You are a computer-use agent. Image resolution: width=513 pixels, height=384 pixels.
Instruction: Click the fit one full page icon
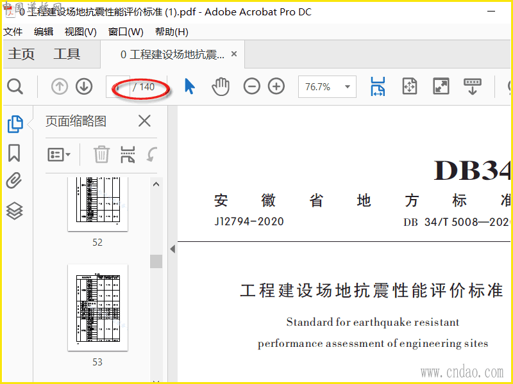click(410, 86)
